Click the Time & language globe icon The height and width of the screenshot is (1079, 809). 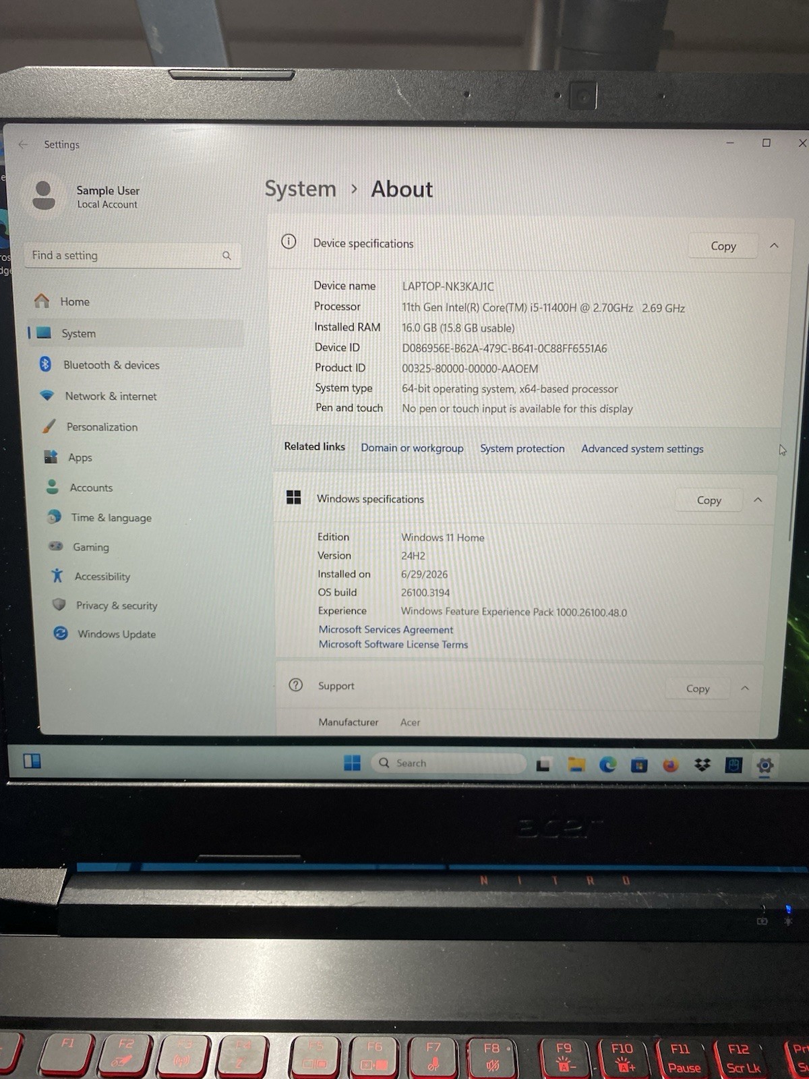54,517
